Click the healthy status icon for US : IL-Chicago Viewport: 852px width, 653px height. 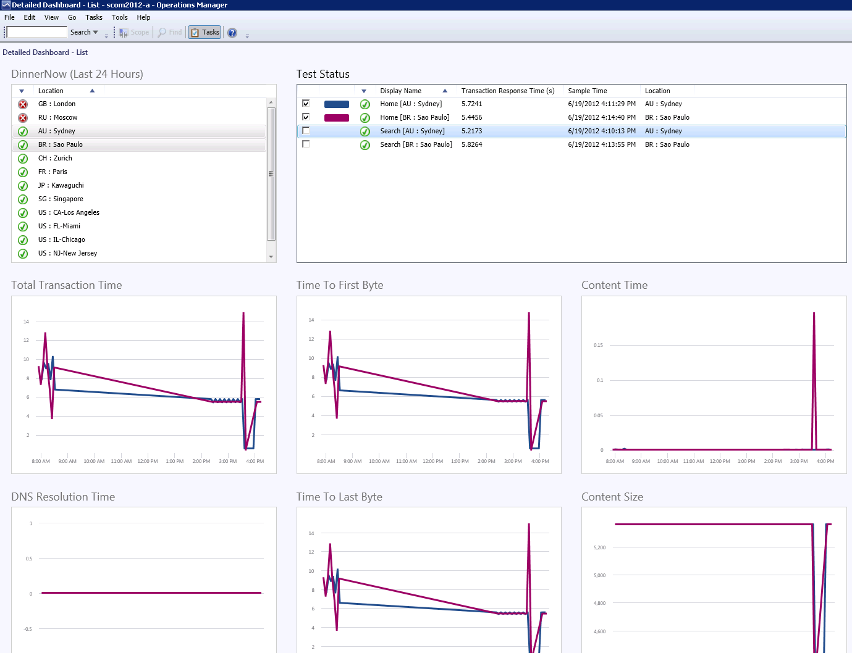pyautogui.click(x=23, y=240)
